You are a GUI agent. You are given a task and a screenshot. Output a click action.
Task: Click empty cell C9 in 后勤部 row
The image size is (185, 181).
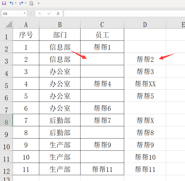(x=102, y=132)
